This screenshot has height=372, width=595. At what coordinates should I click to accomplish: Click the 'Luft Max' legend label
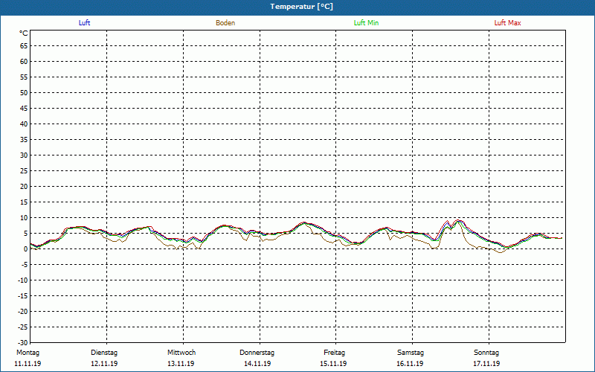(507, 23)
